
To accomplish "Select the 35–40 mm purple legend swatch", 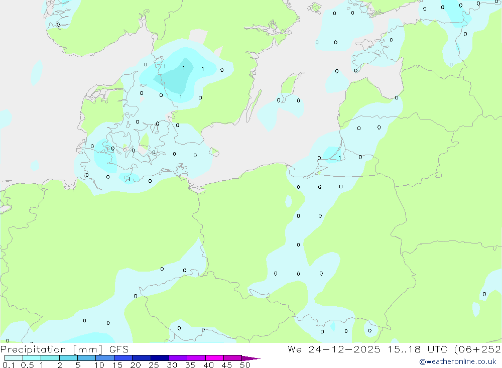I will [x=196, y=358].
